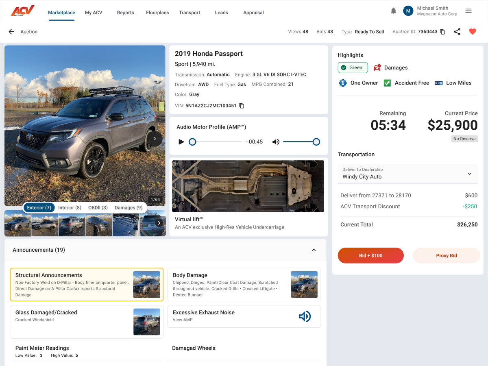The width and height of the screenshot is (488, 366).
Task: Open notifications via the bell icon
Action: click(x=393, y=11)
